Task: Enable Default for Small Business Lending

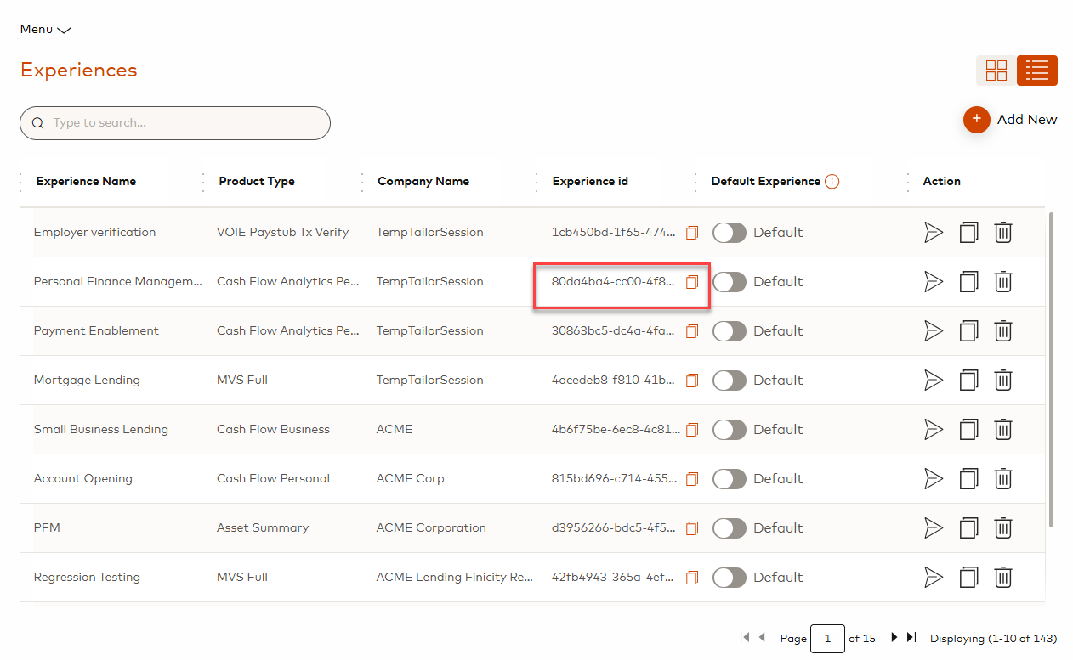Action: pos(729,430)
